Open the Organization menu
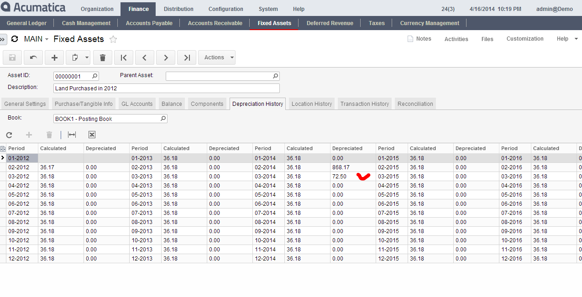This screenshot has width=582, height=297. (97, 9)
